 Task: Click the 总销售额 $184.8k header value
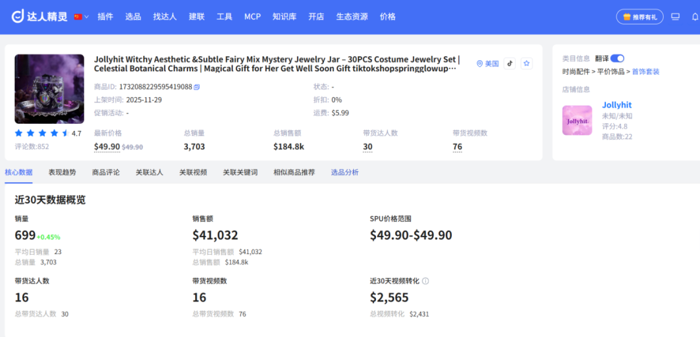tap(289, 147)
